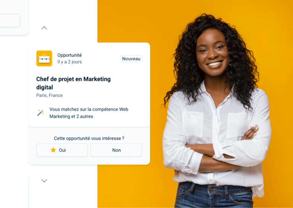Click the Paris, France location text
Viewport: 293px width, 208px height.
[50, 95]
